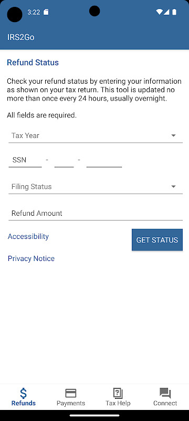Focus the middle SSN digits field
This screenshot has width=189, height=421.
[x=64, y=161]
